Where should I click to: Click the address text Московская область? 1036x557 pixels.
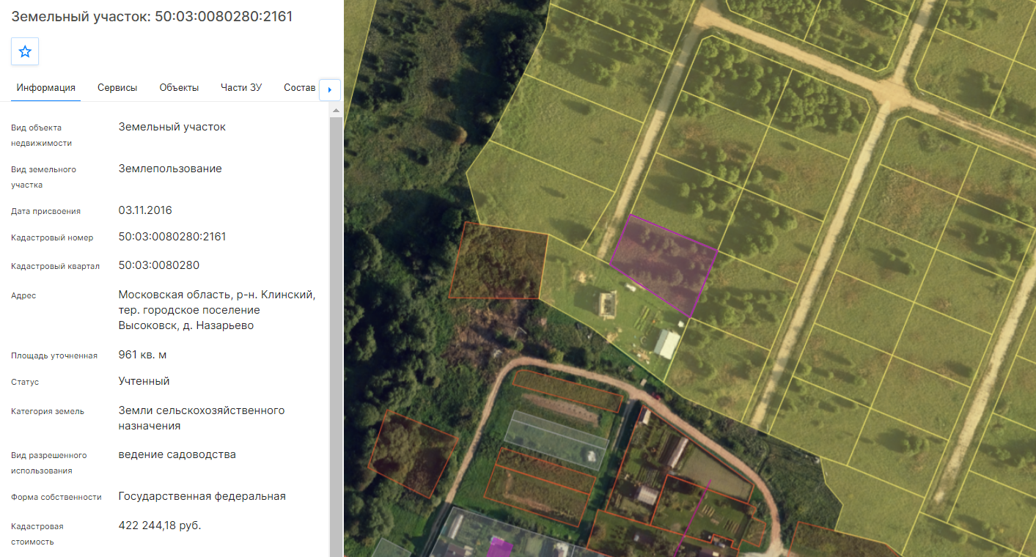166,295
